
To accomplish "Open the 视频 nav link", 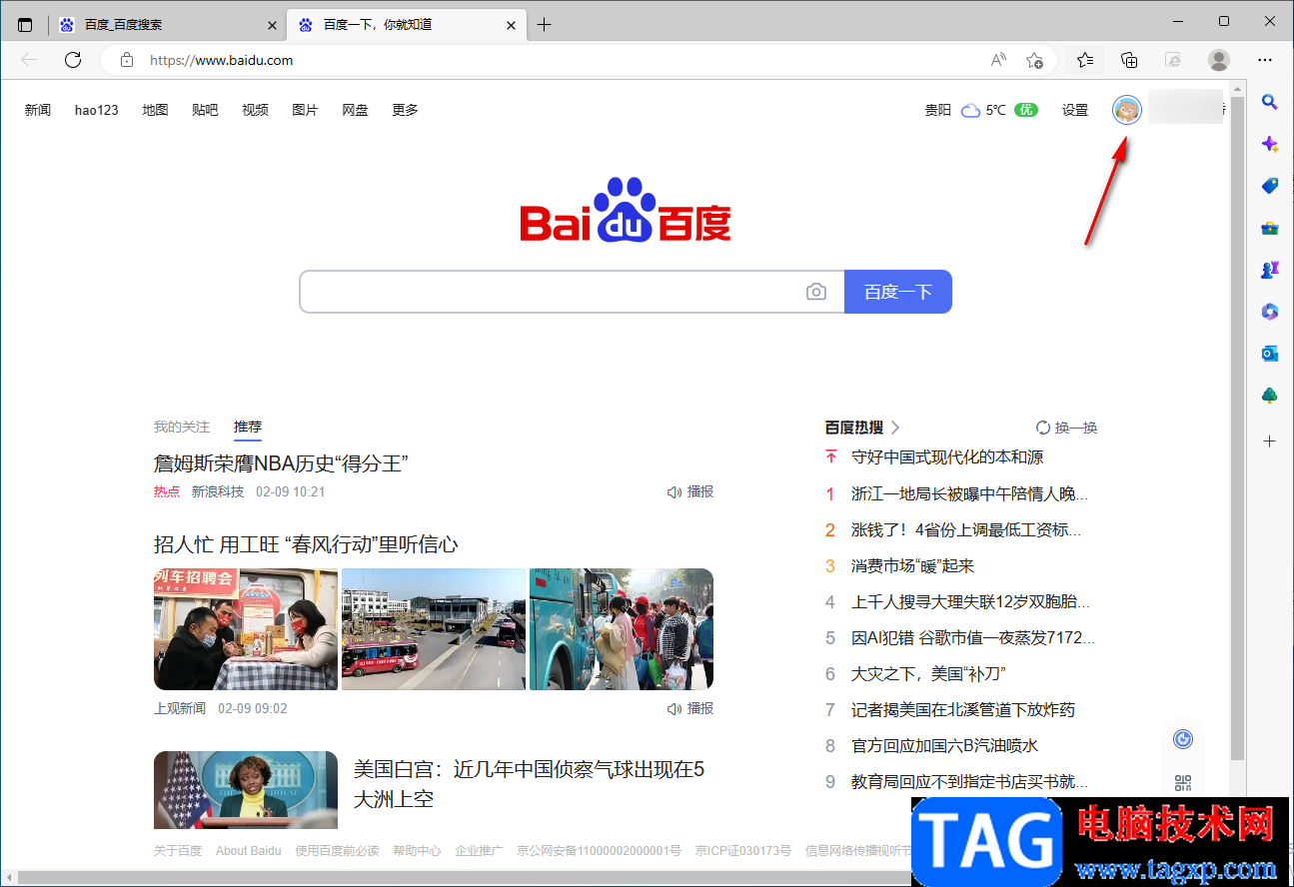I will coord(255,110).
